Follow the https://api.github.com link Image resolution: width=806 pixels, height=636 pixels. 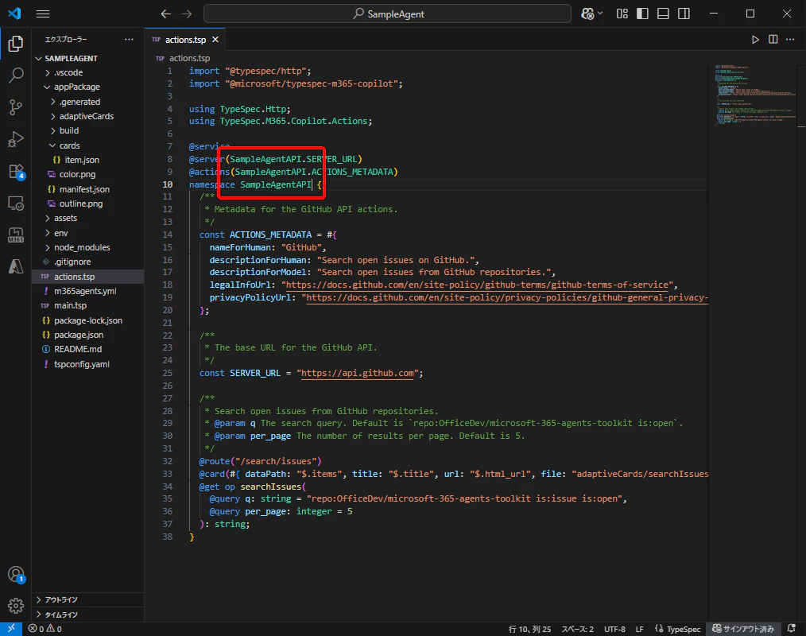tap(357, 374)
